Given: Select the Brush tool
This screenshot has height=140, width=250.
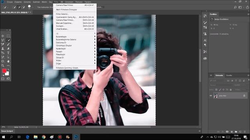Looking at the screenshot, I should point(8,44).
